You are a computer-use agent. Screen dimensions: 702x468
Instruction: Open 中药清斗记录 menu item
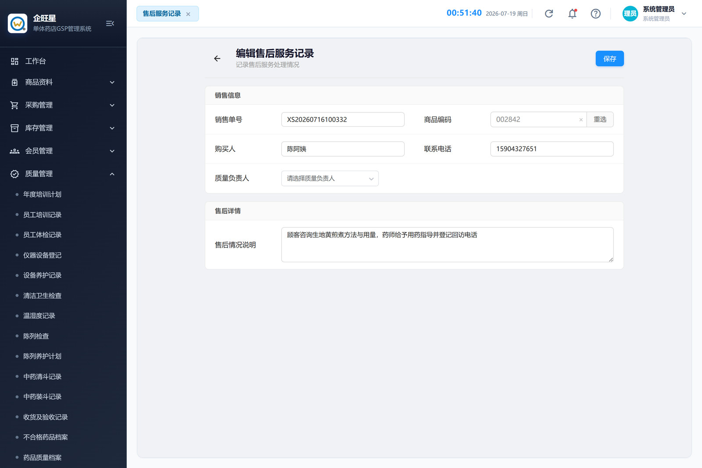(x=42, y=377)
